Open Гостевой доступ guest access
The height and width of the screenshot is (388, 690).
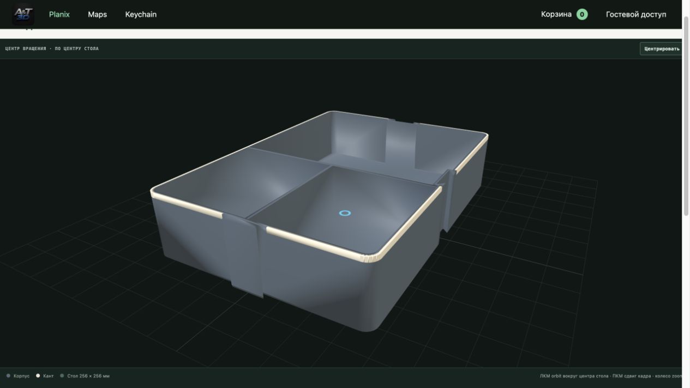point(636,15)
